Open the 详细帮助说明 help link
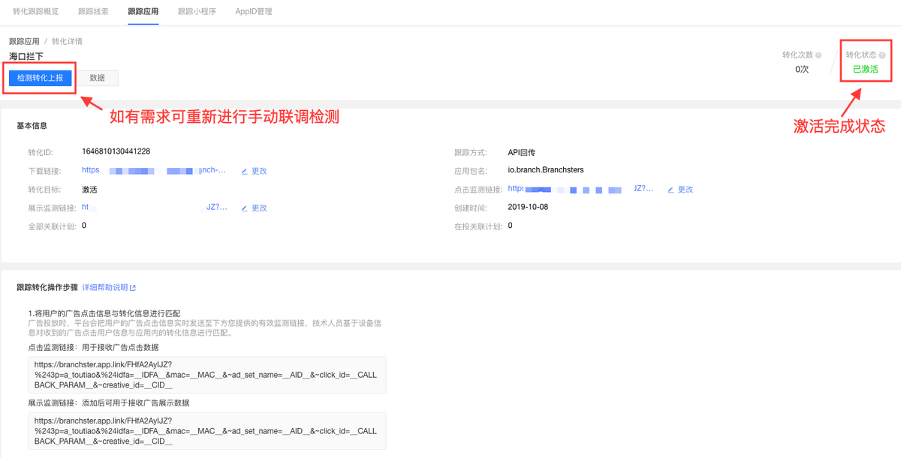Screen dimensions: 901x458 tap(104, 288)
